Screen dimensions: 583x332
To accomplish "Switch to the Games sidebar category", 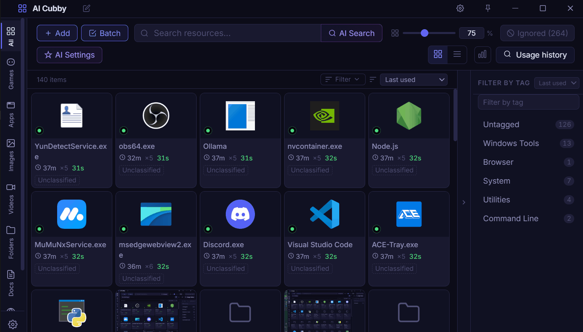I will 11,74.
